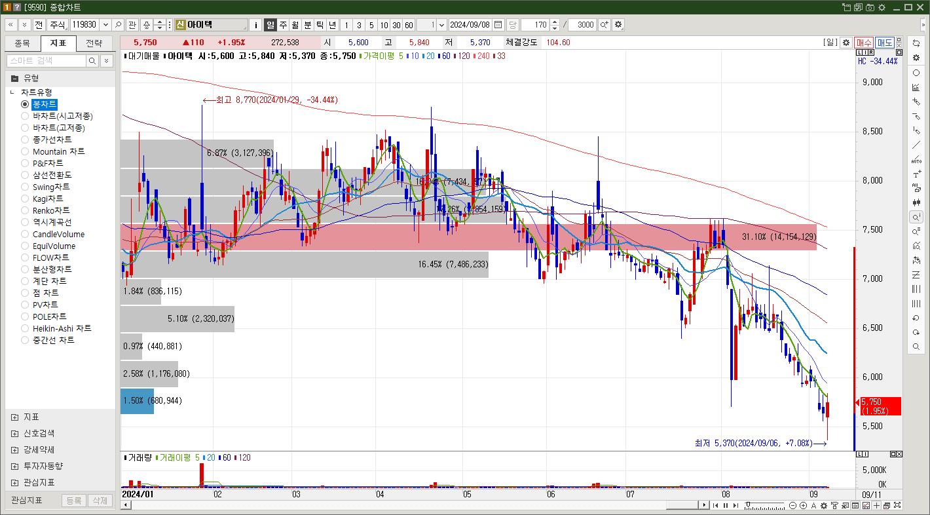The width and height of the screenshot is (930, 515).
Task: Select the Renko차트 radio option
Action: click(x=25, y=210)
